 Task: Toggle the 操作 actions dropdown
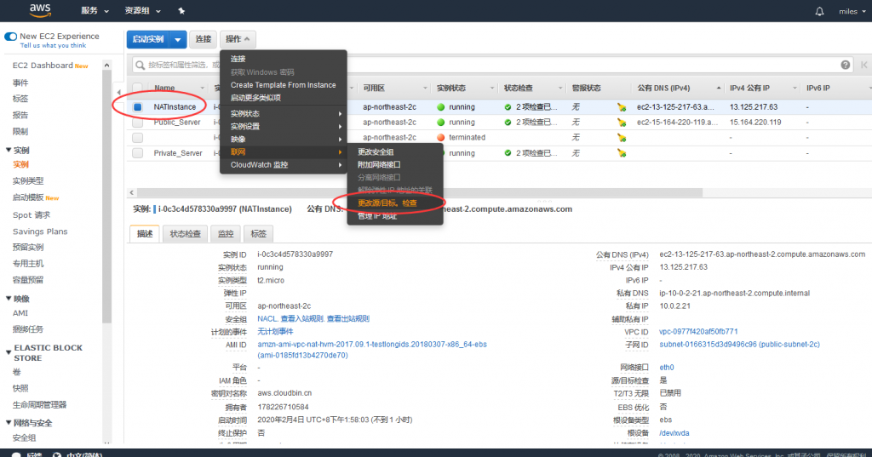(238, 39)
